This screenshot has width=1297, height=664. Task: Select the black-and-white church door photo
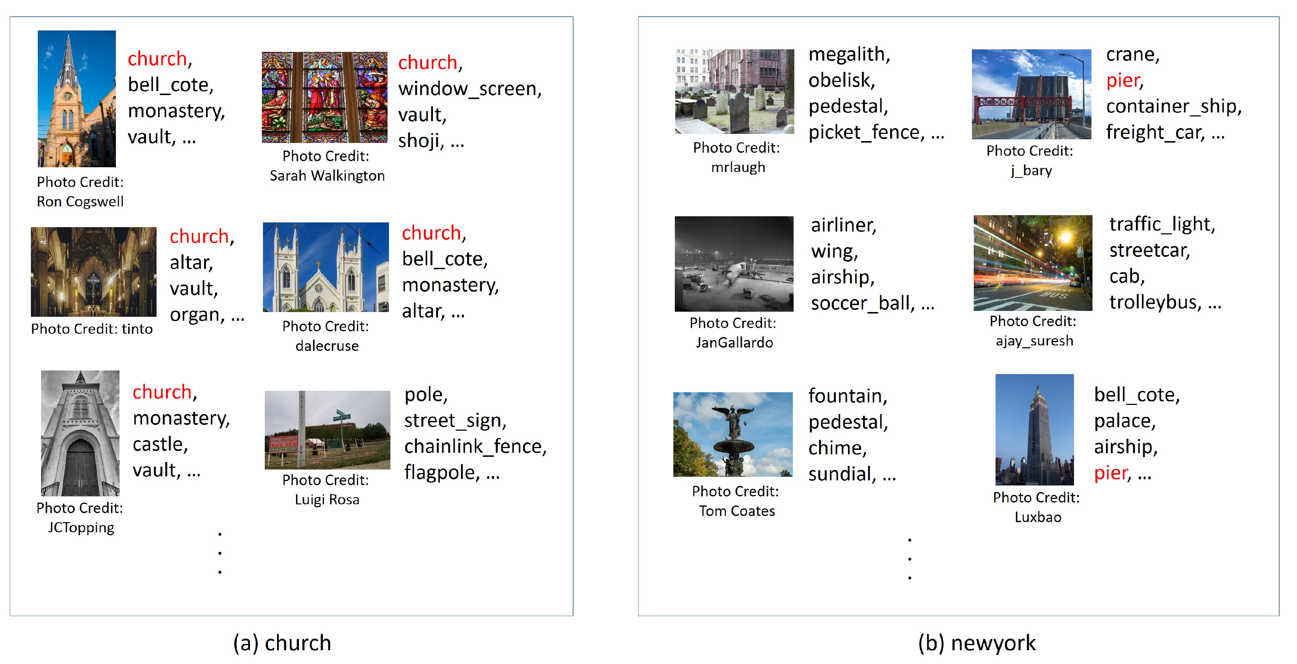pyautogui.click(x=80, y=433)
